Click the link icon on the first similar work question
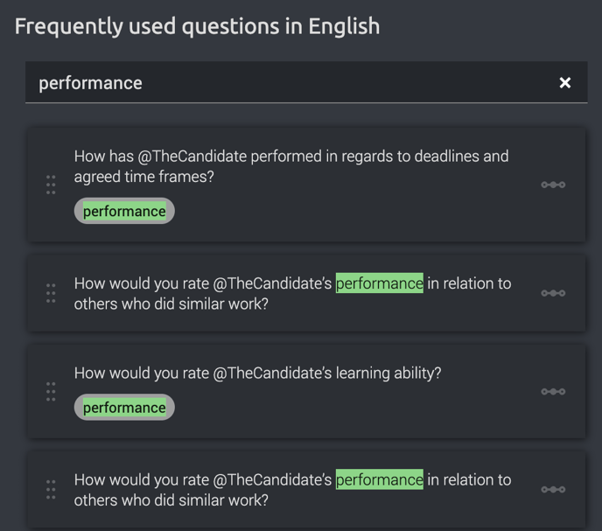The height and width of the screenshot is (531, 602). [x=553, y=293]
